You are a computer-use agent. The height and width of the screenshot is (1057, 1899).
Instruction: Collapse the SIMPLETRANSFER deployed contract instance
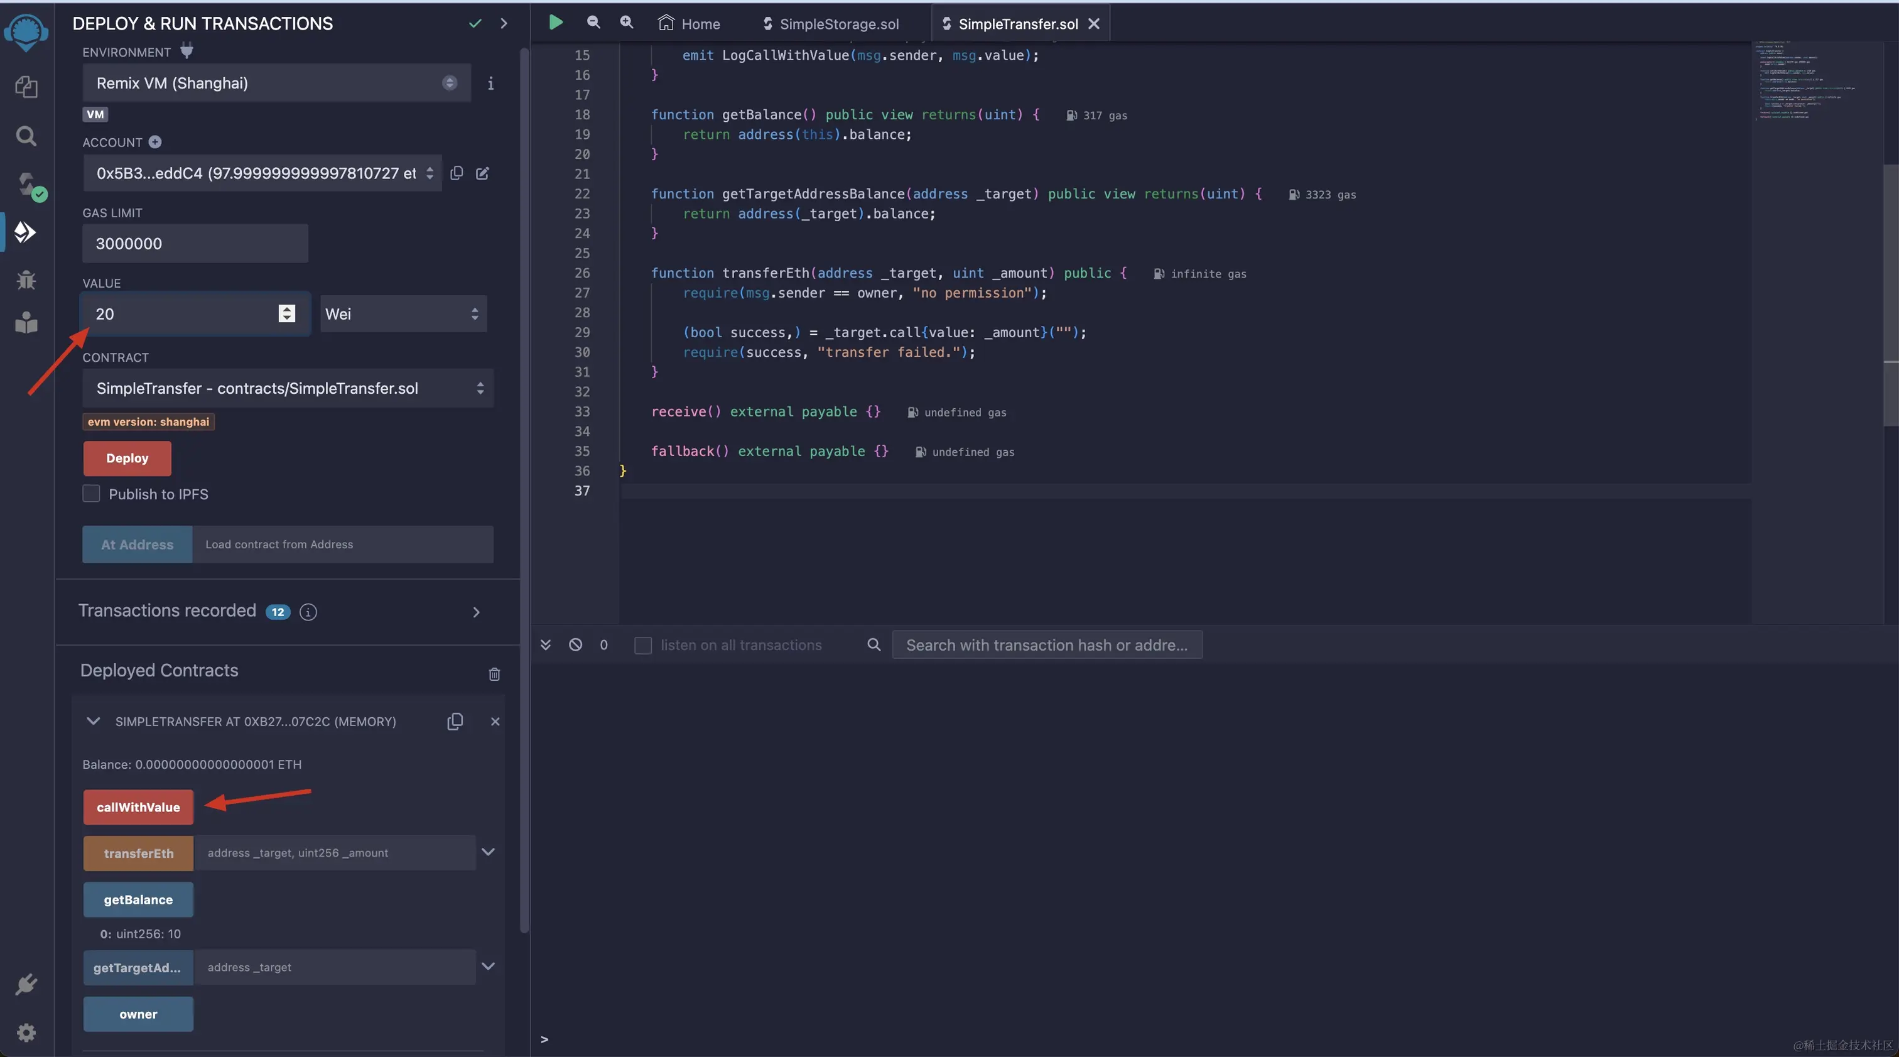pyautogui.click(x=93, y=722)
